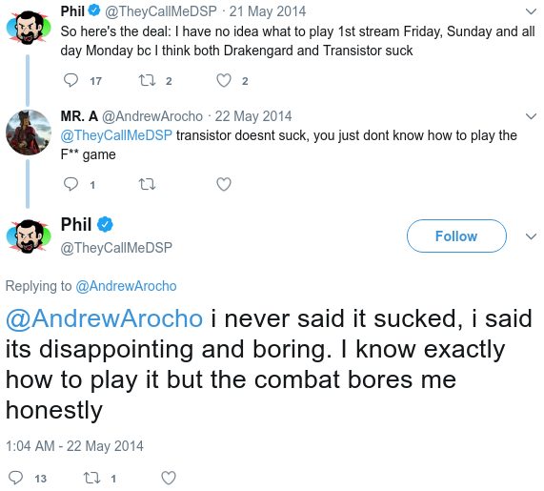Image resolution: width=544 pixels, height=491 pixels.
Task: Click the verified badge next to large Phil name
Action: (105, 224)
